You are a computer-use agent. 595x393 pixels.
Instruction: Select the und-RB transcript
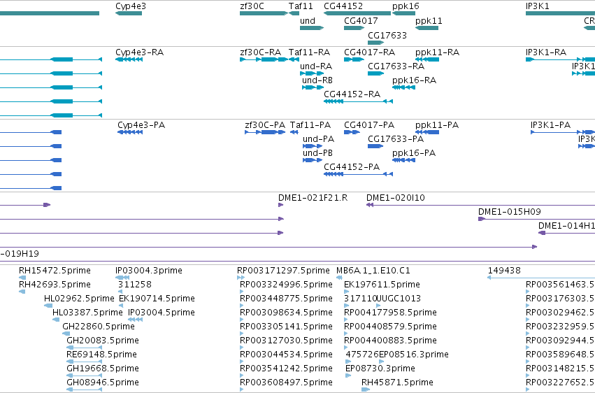[x=313, y=87]
